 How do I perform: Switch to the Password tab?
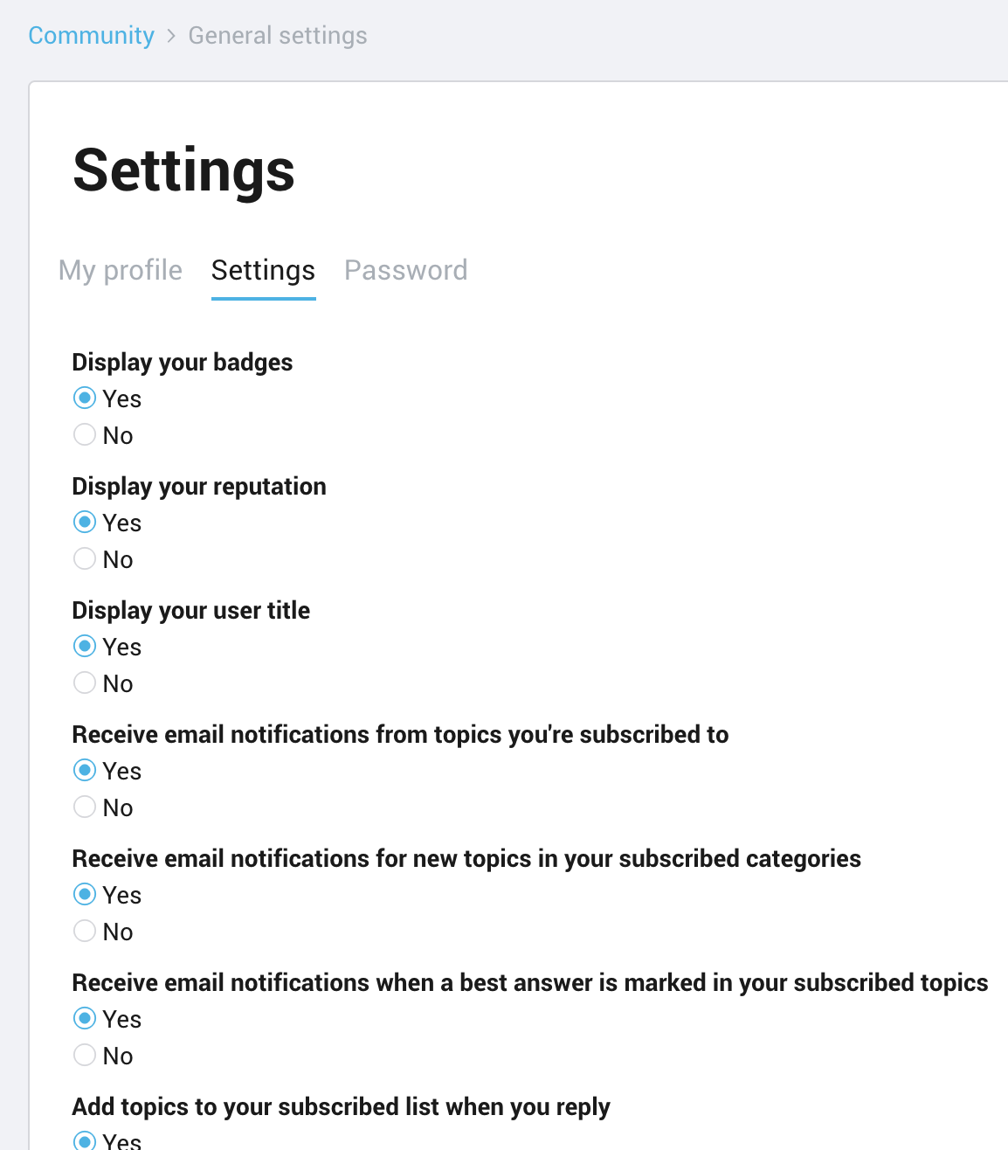(x=406, y=270)
